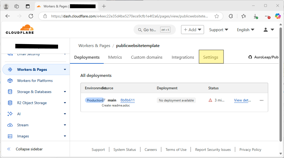The width and height of the screenshot is (284, 158).
Task: Open Workers for Platforms from the sidebar
Action: 35,81
